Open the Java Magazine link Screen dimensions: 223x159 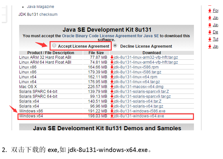(x=41, y=7)
